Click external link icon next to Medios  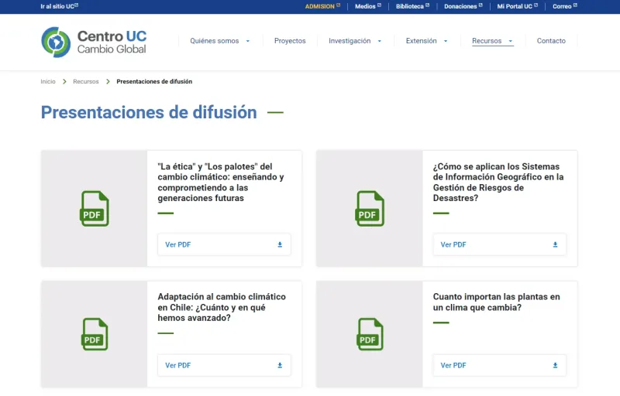[379, 5]
